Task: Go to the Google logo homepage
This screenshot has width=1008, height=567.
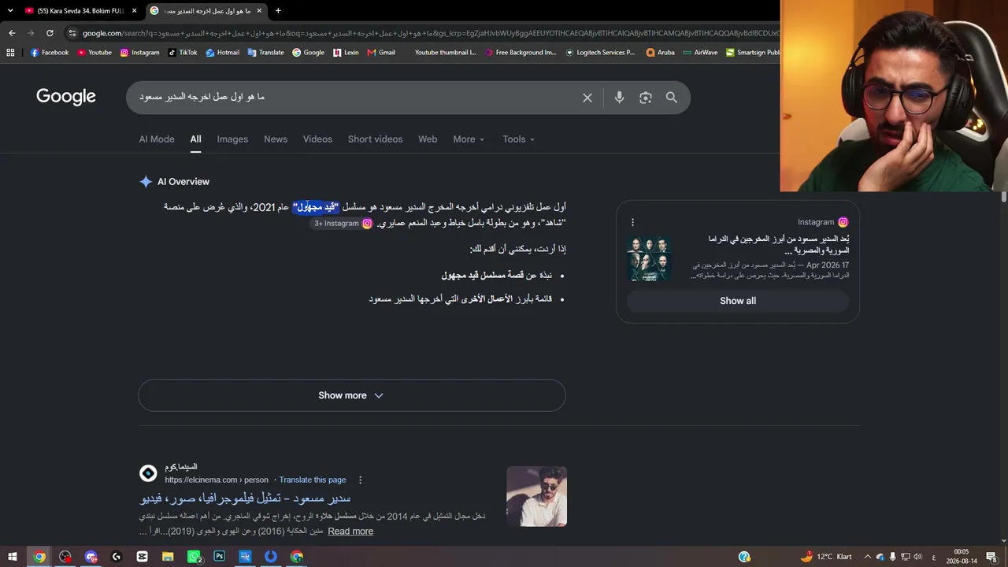Action: coord(66,97)
